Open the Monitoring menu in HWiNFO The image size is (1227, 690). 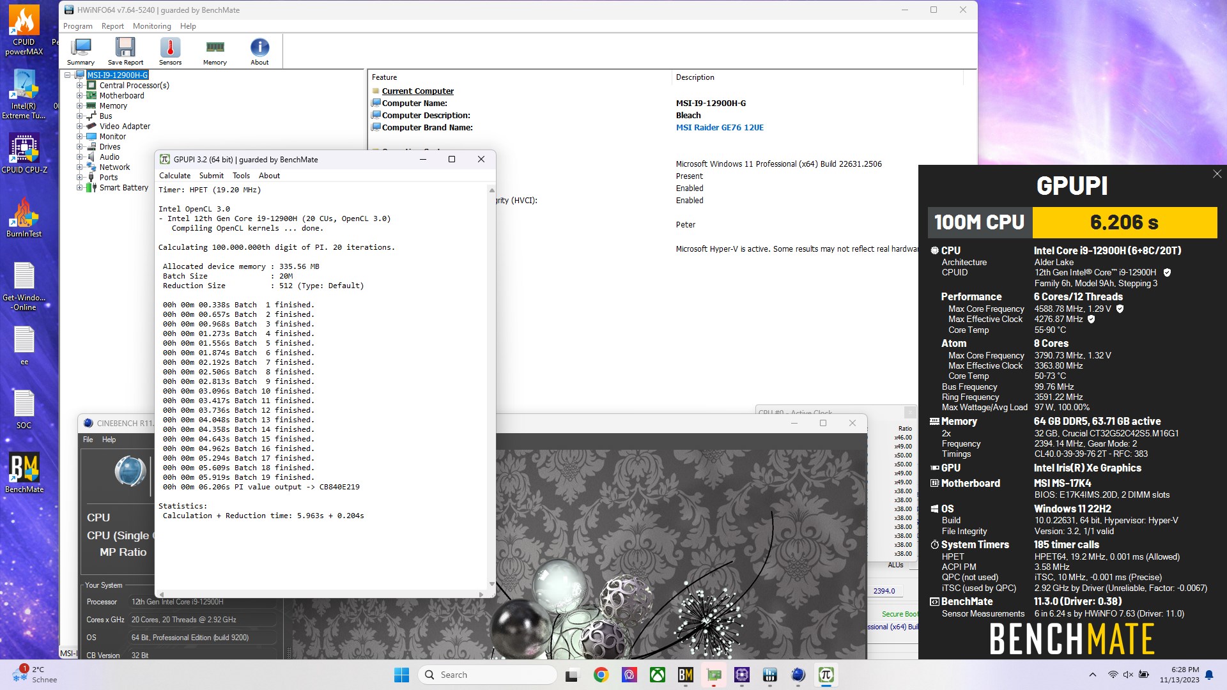[x=152, y=26]
